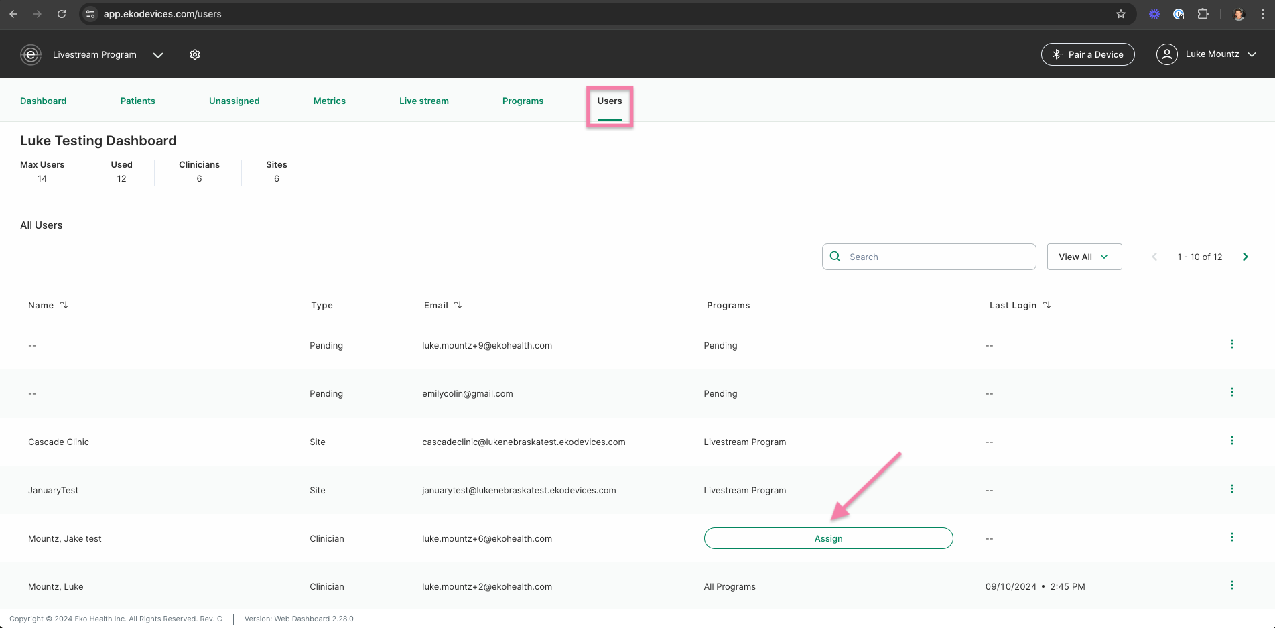Click the Cascade Clinic name cell
Screen dimensions: 1275x628
pos(58,442)
